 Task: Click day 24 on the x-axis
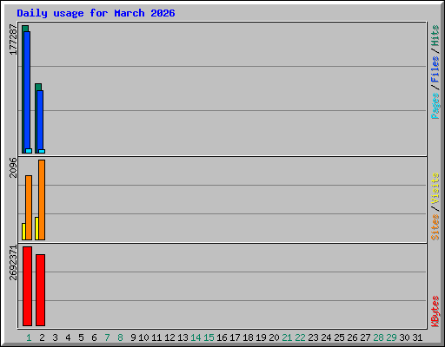[x=326, y=337]
